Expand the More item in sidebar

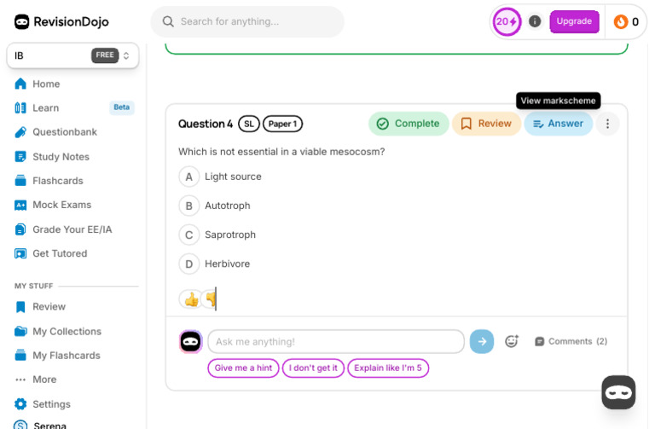point(43,380)
